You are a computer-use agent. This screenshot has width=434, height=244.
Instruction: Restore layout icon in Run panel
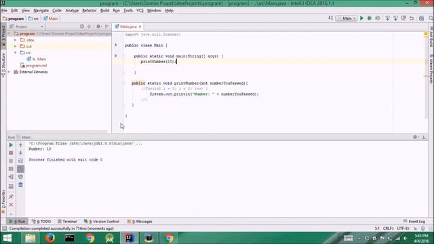coord(11,187)
